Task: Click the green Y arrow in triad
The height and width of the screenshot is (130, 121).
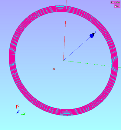Action: (24, 115)
